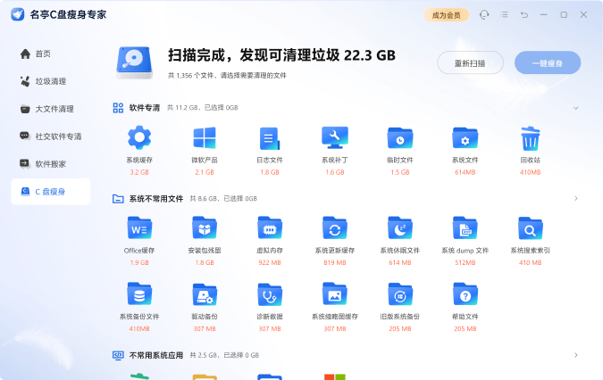Open 垃圾清理 in the sidebar
Screen dimensions: 603x380
point(51,81)
